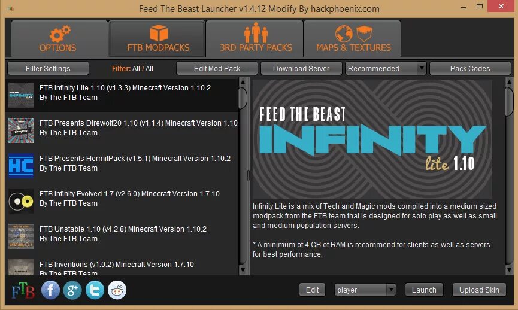Open the Pack Codes dialog
Viewport: 518px width, 310px height.
point(470,68)
